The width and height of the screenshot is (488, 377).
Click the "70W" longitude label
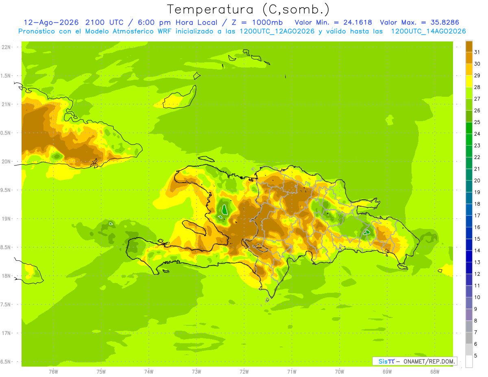[x=340, y=371]
